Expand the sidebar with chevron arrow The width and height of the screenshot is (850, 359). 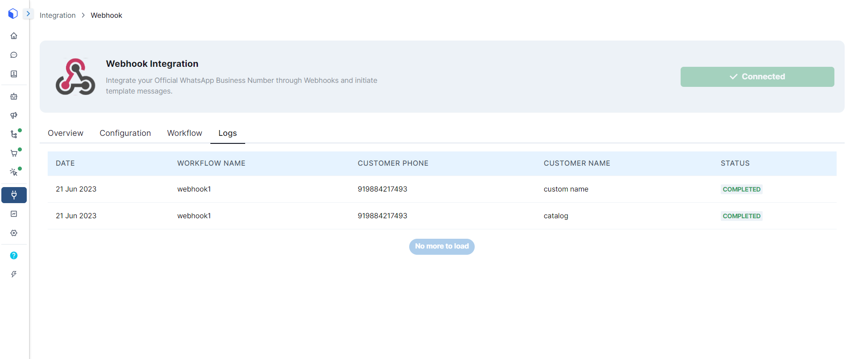click(x=28, y=14)
